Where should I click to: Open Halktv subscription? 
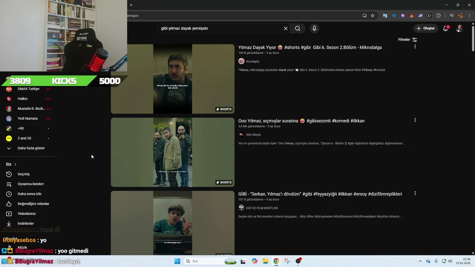[x=28, y=99]
